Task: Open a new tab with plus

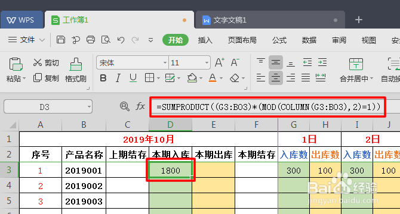Action: (359, 20)
